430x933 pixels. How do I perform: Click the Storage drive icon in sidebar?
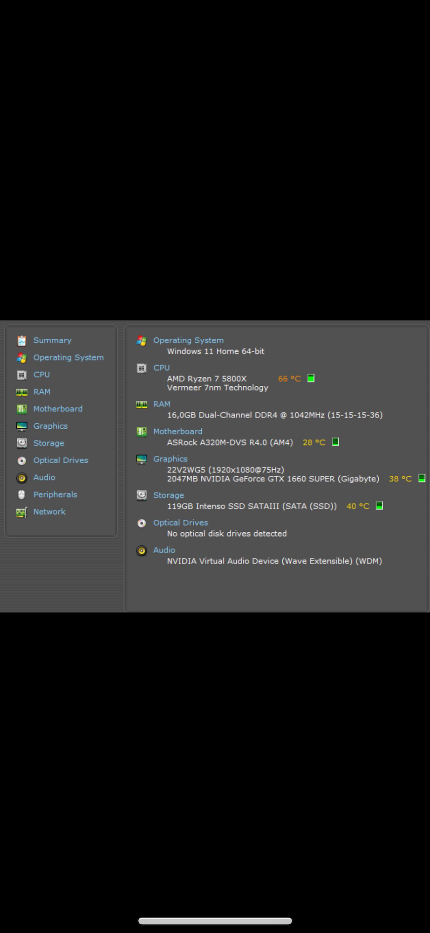(x=21, y=443)
